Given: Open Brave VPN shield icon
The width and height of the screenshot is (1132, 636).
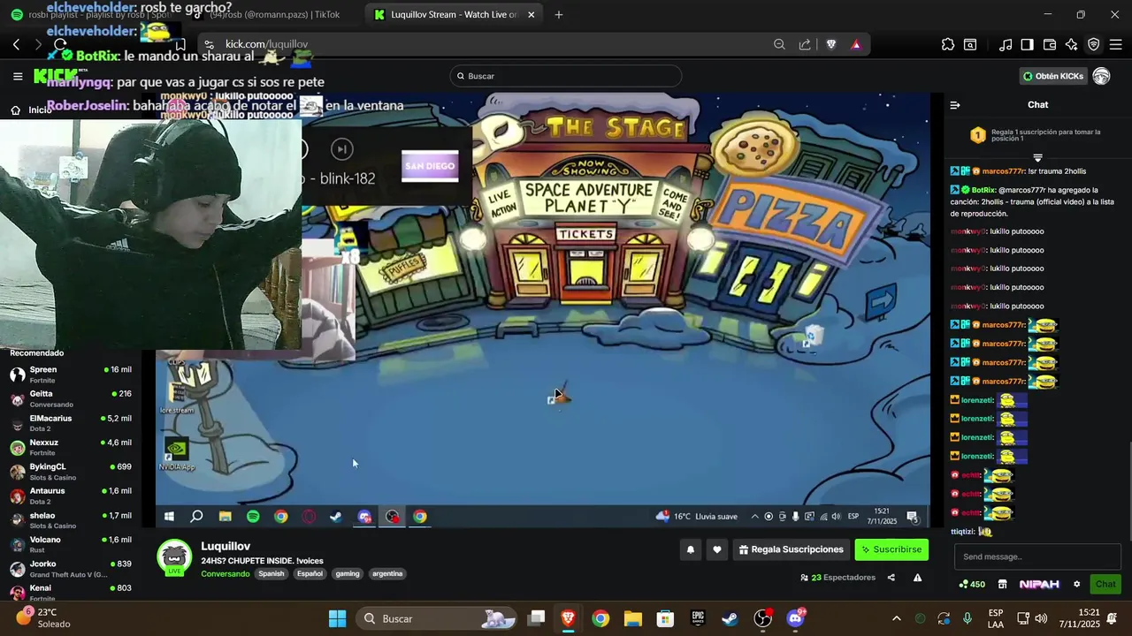Looking at the screenshot, I should [x=1094, y=44].
